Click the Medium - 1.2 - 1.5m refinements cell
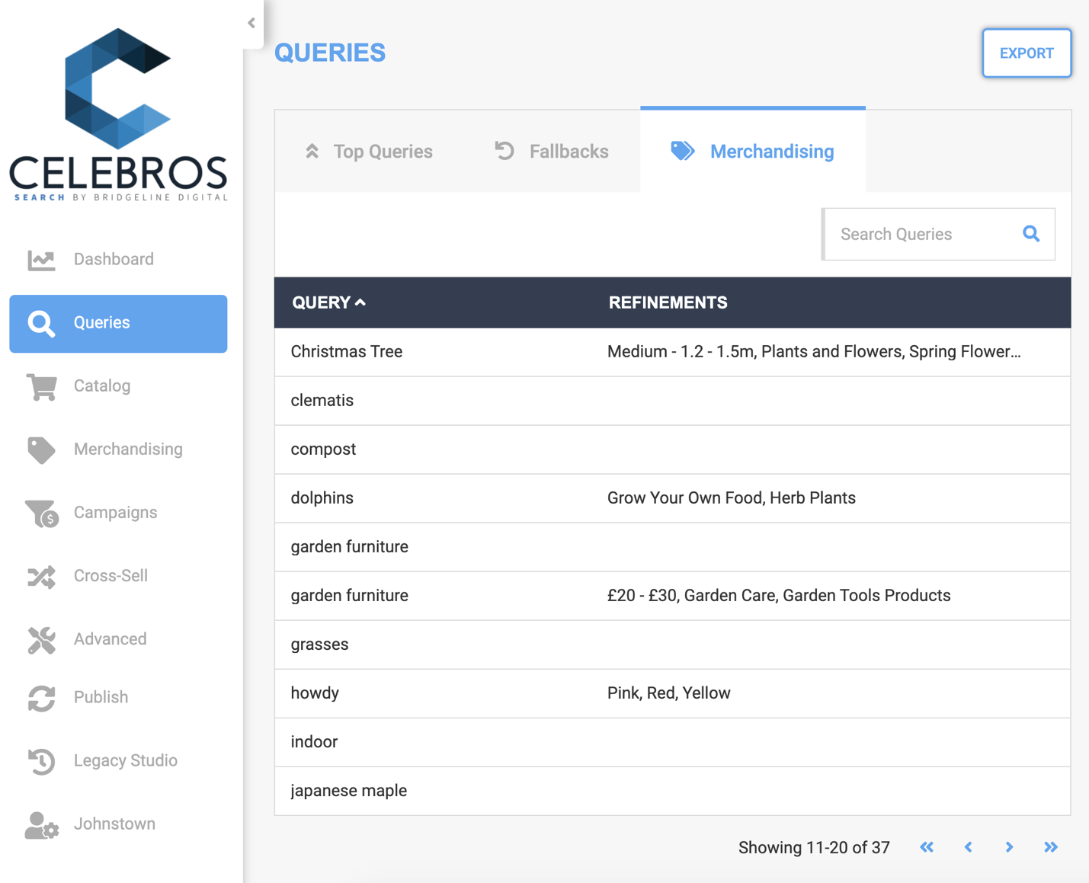1089x883 pixels. tap(814, 352)
